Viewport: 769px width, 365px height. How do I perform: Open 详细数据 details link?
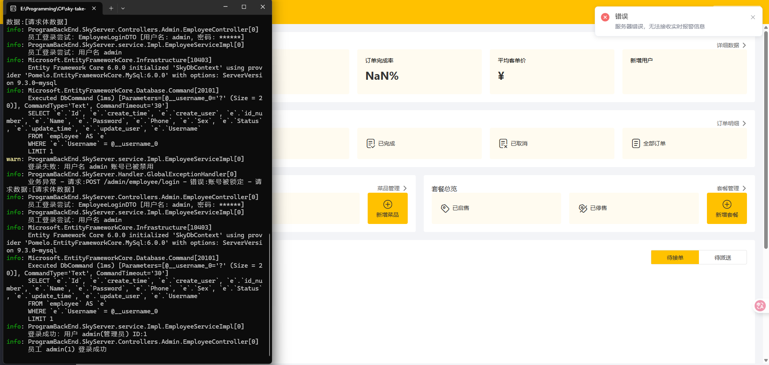click(731, 45)
